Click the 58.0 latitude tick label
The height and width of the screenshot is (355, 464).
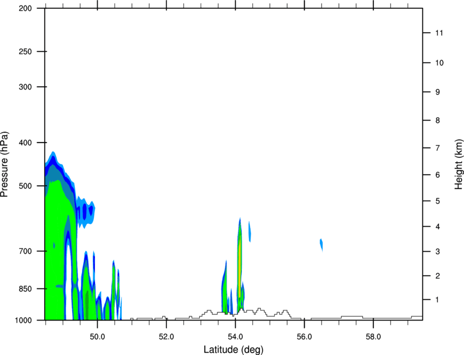373,337
